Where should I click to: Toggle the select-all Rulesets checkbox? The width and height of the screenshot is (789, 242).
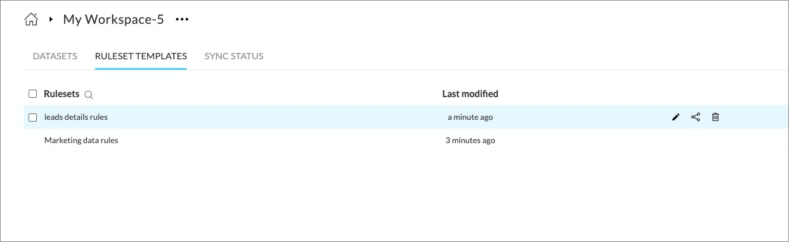(33, 94)
